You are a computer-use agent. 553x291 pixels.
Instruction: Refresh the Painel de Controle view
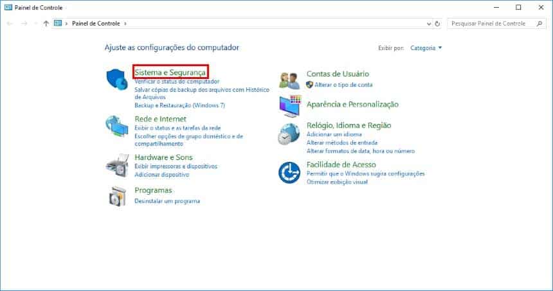[437, 24]
